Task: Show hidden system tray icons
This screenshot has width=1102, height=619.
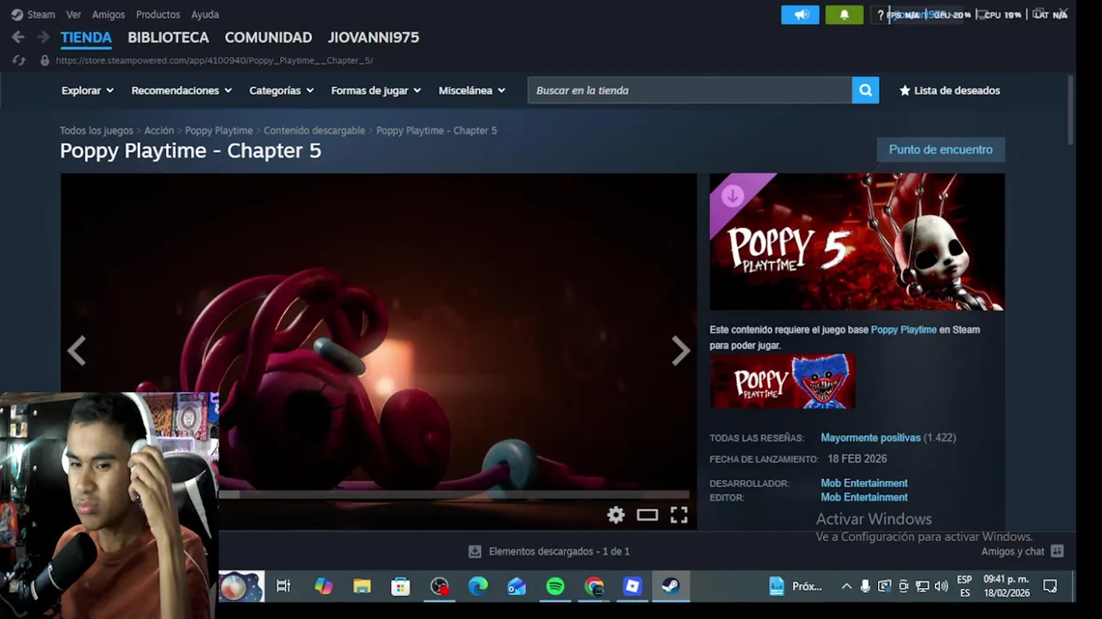Action: pos(846,586)
